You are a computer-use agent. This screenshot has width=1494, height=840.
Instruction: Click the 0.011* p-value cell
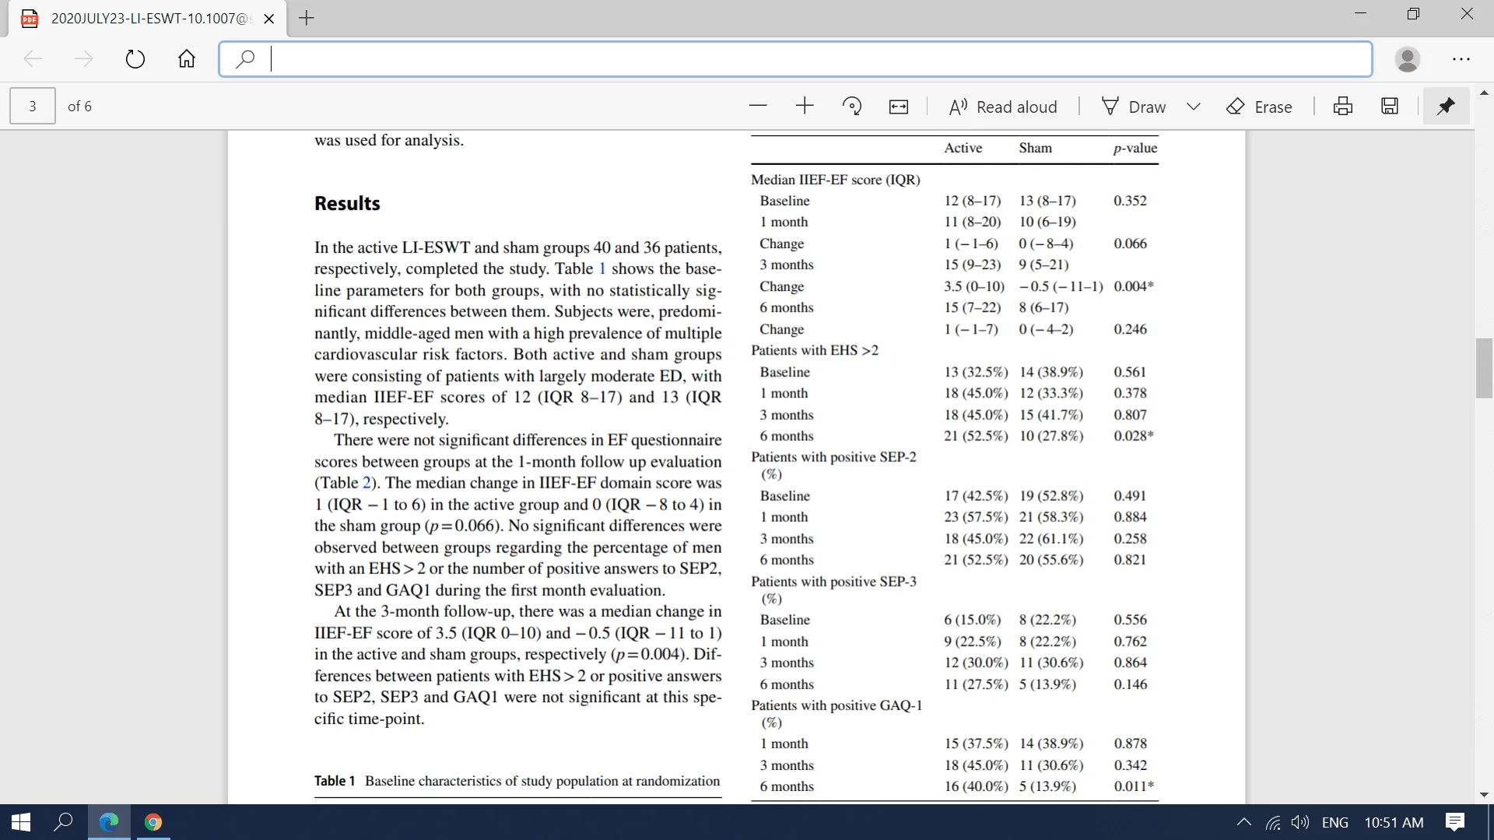point(1134,786)
